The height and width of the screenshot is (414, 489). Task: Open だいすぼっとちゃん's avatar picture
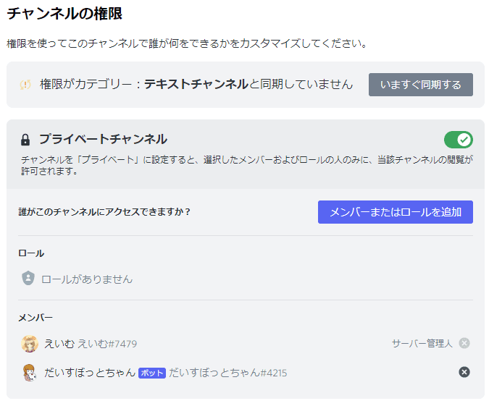click(30, 373)
